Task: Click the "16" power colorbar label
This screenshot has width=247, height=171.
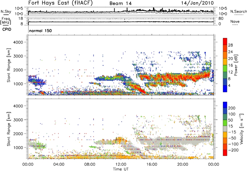Action: pyautogui.click(x=230, y=65)
